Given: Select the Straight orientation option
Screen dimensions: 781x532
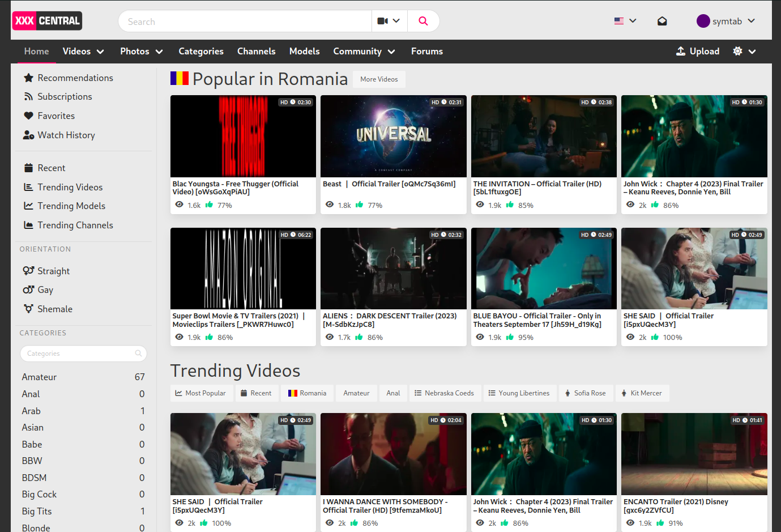Looking at the screenshot, I should tap(46, 271).
